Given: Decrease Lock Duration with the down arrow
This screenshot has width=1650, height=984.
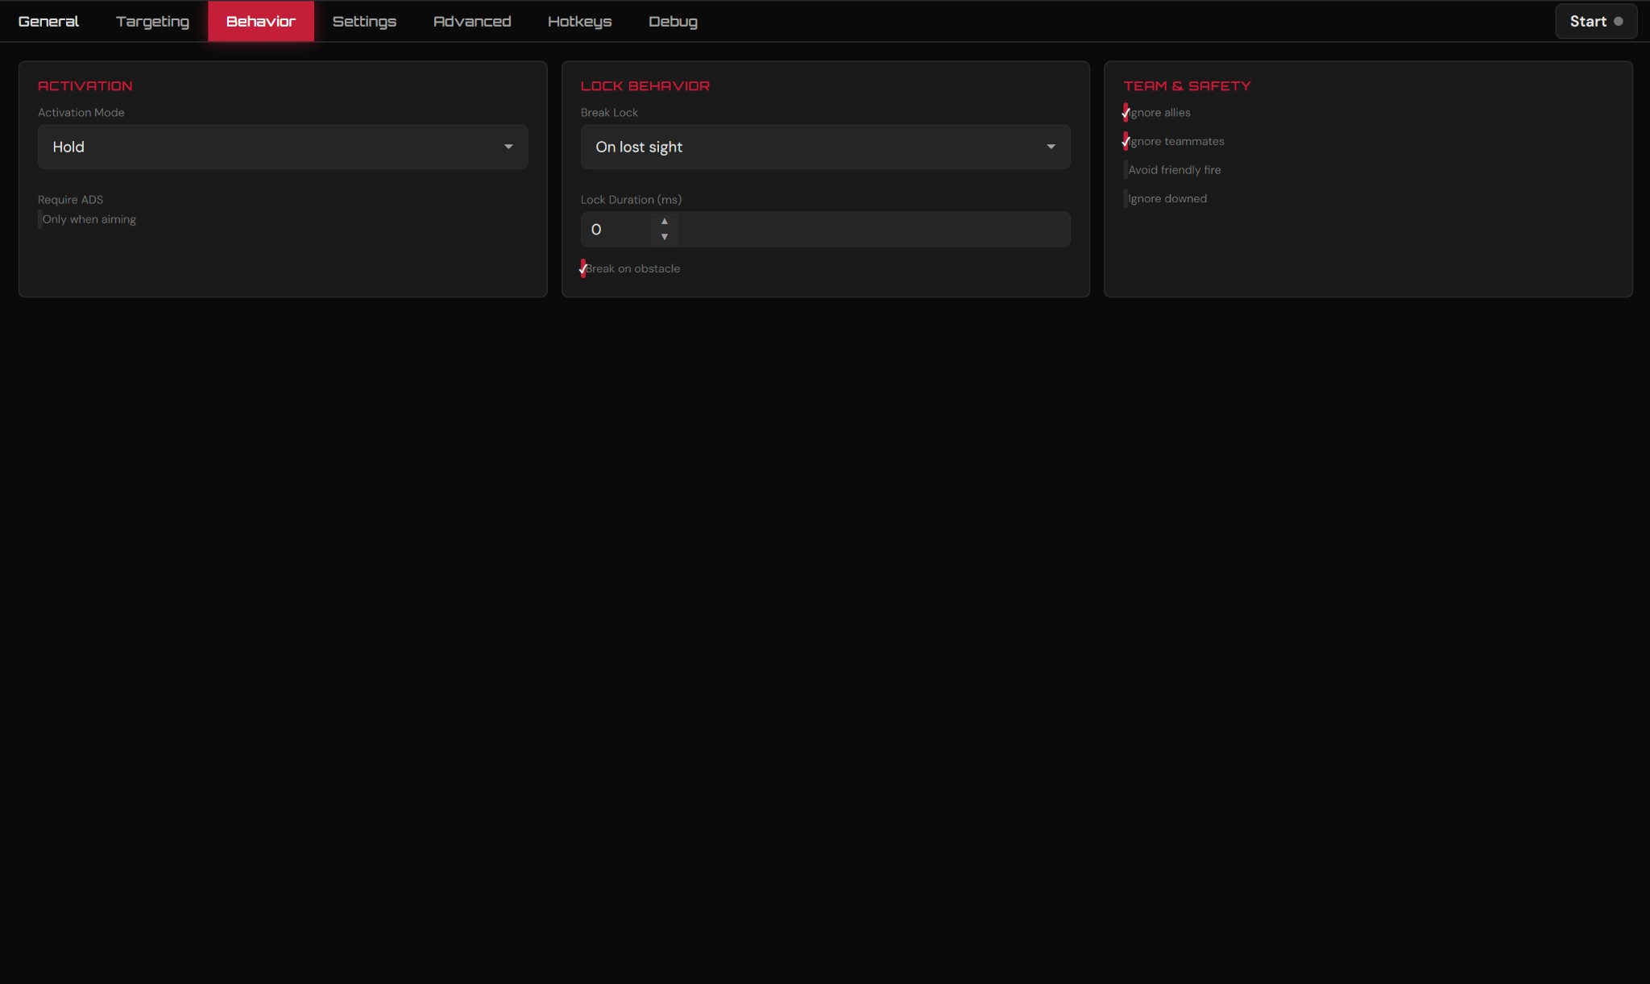Looking at the screenshot, I should 665,237.
